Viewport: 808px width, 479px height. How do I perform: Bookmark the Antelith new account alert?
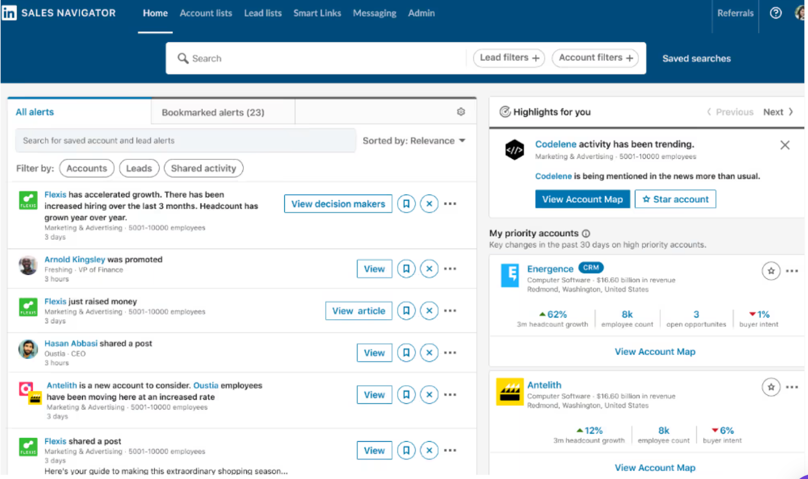[x=406, y=394]
